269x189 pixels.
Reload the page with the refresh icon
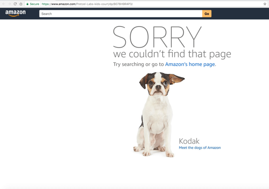pos(15,4)
